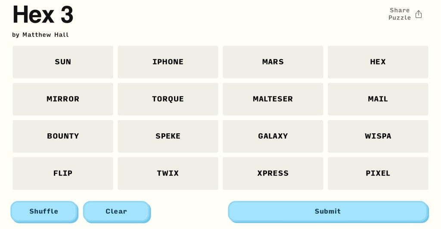This screenshot has width=441, height=229.
Task: Choose the SPEKE tile
Action: click(168, 136)
